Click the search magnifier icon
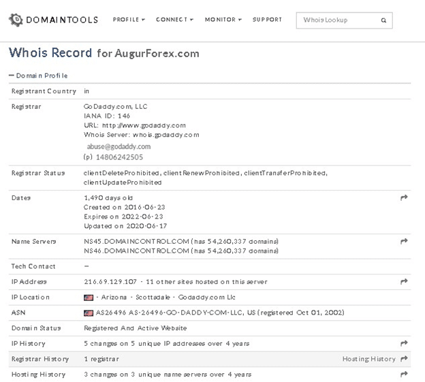 pyautogui.click(x=383, y=20)
